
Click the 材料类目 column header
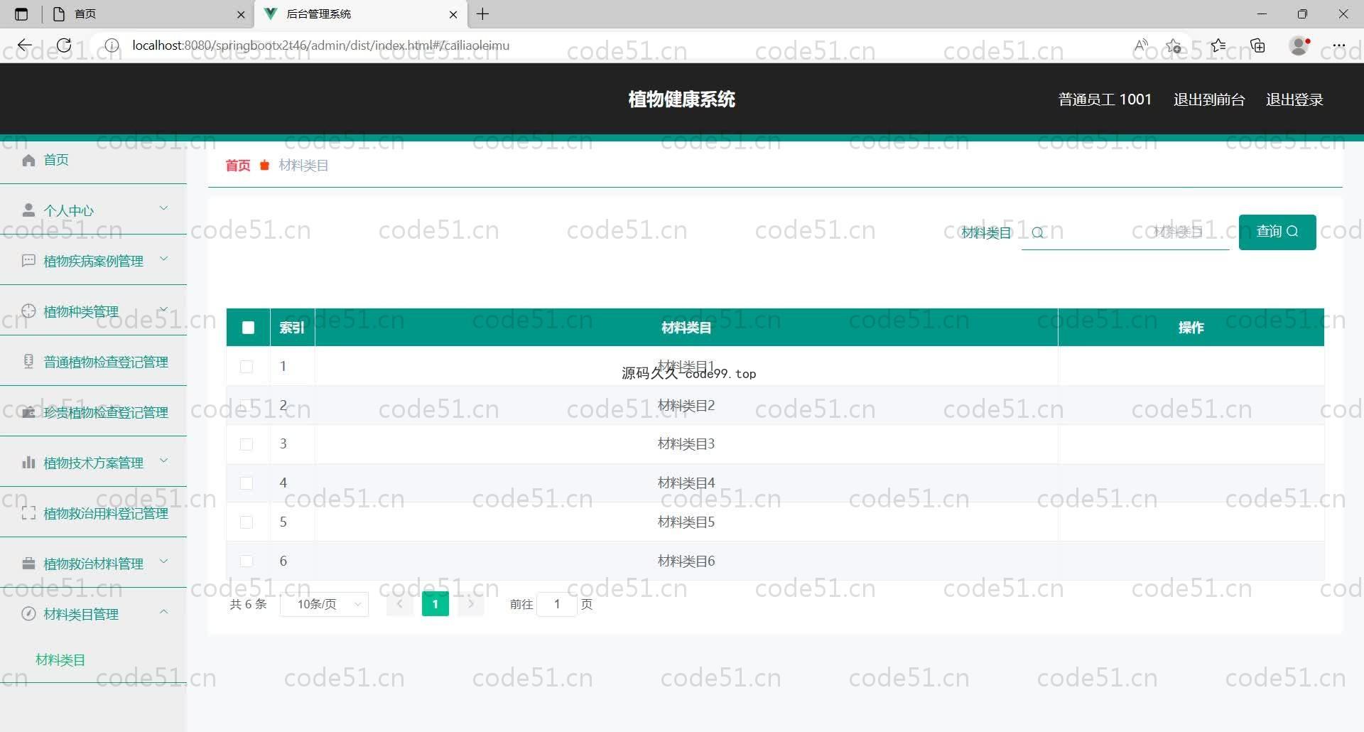(686, 328)
